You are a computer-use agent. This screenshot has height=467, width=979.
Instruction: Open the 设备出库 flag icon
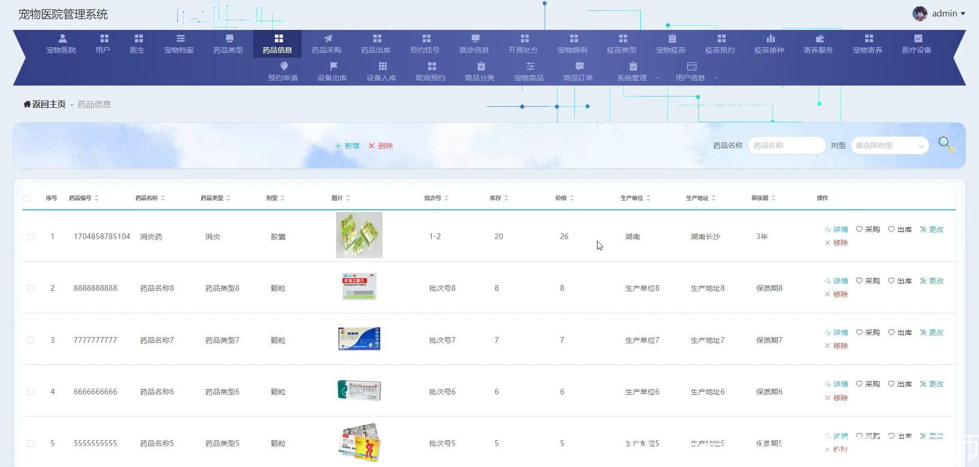[x=334, y=66]
